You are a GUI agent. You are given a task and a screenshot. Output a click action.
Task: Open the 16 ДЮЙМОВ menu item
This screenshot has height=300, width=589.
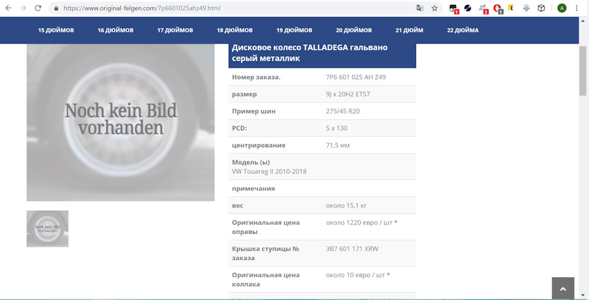click(x=115, y=31)
